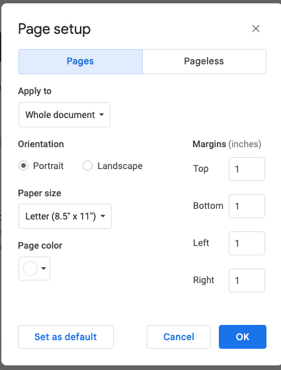Click the Landscape label text
The width and height of the screenshot is (281, 370).
tap(120, 166)
